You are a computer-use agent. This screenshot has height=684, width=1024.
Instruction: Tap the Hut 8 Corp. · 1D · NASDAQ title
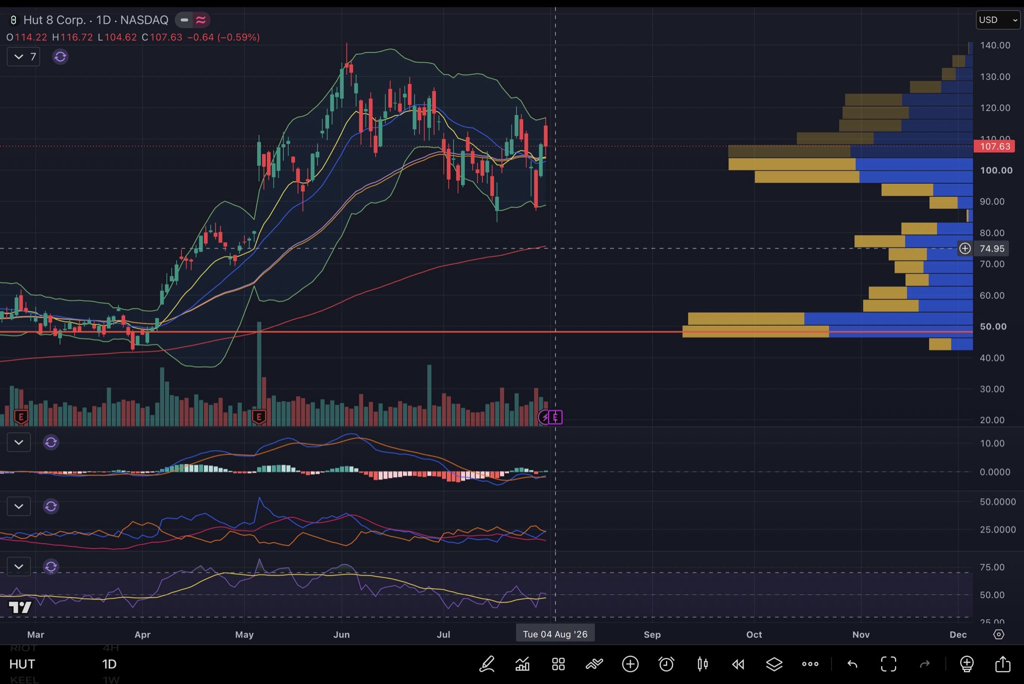click(x=96, y=20)
